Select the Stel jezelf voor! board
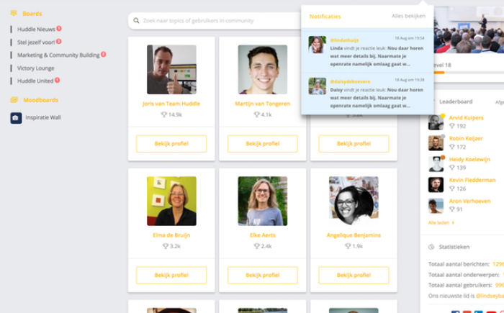Image resolution: width=504 pixels, height=313 pixels. pos(36,42)
